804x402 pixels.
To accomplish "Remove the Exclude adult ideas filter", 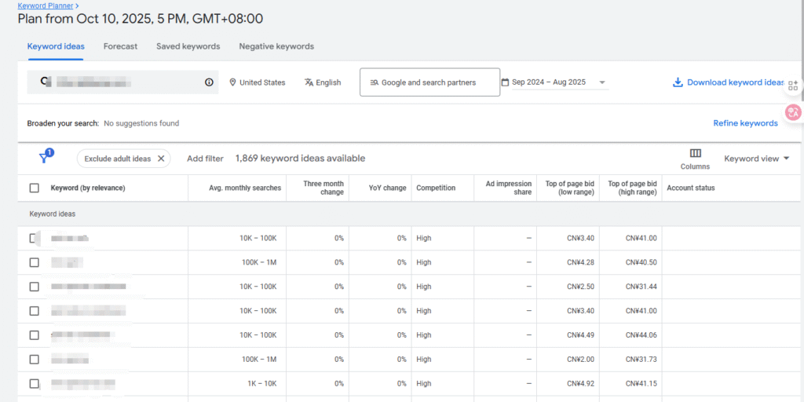I will [x=161, y=159].
